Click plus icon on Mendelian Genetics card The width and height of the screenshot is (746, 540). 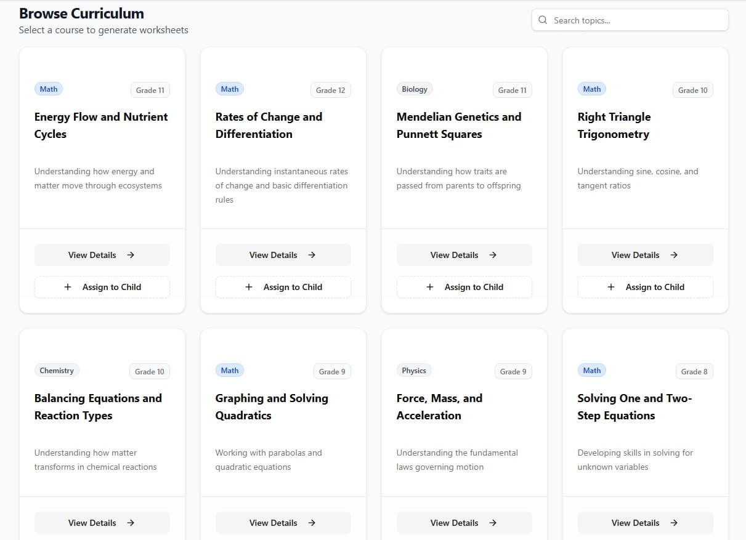click(x=430, y=287)
